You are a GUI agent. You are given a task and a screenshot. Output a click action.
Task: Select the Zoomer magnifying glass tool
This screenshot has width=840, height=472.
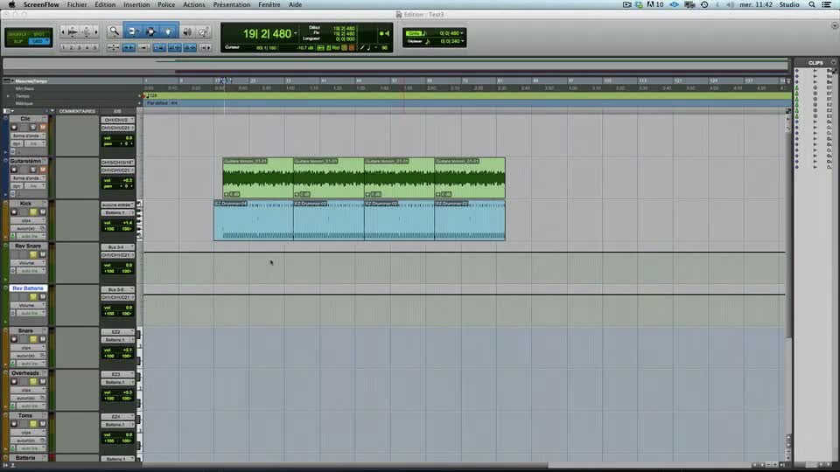tap(114, 31)
